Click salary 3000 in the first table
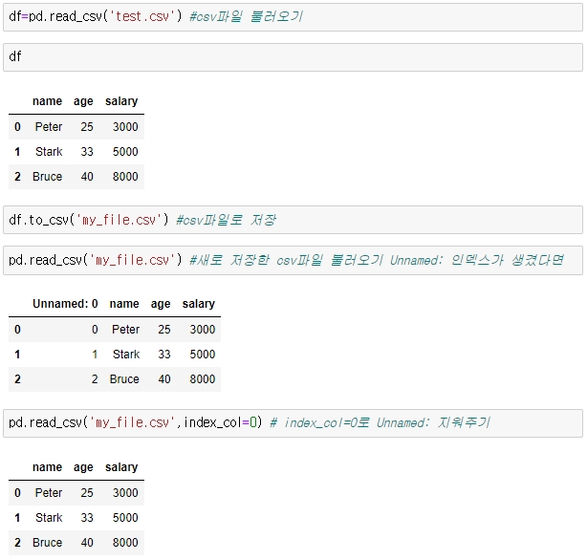 (x=125, y=127)
